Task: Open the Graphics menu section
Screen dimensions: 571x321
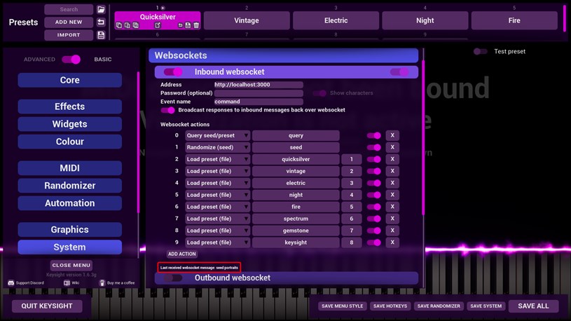Action: point(69,230)
